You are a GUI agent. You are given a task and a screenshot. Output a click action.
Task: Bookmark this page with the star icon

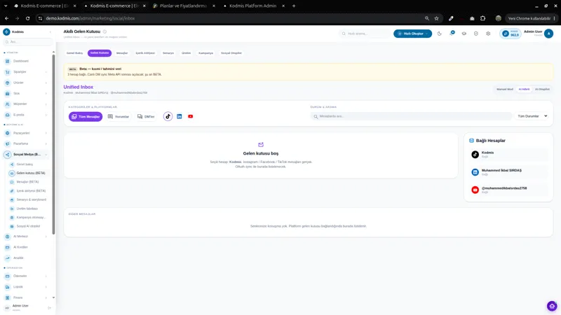pyautogui.click(x=436, y=18)
